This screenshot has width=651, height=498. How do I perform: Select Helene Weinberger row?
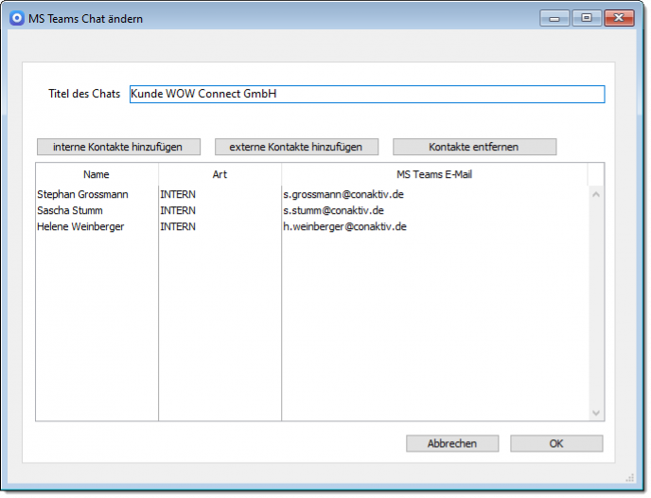click(80, 226)
